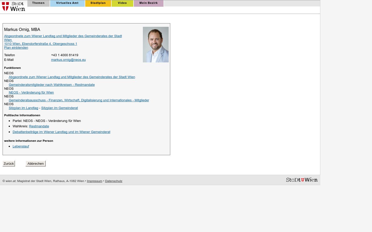Open Datenschutz in the footer
Image resolution: width=372 pixels, height=232 pixels.
pyautogui.click(x=114, y=181)
